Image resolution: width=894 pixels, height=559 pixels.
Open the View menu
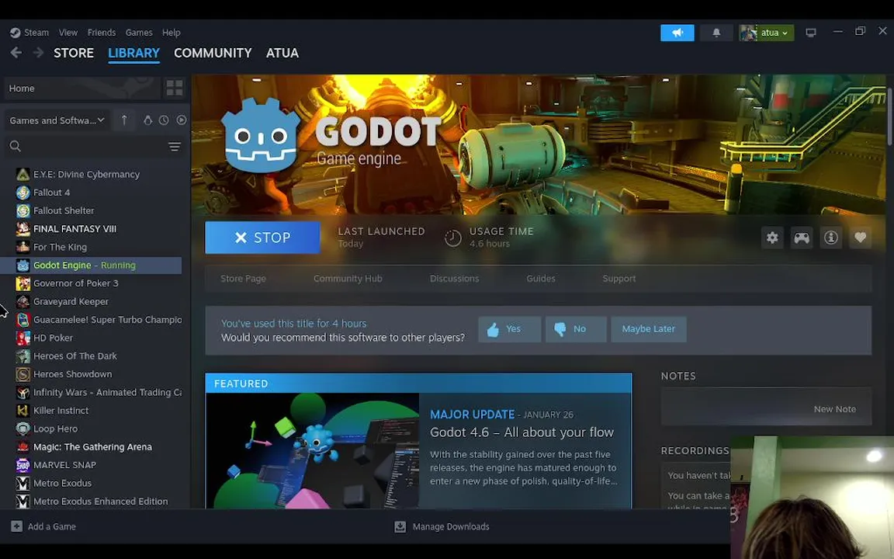(x=68, y=33)
